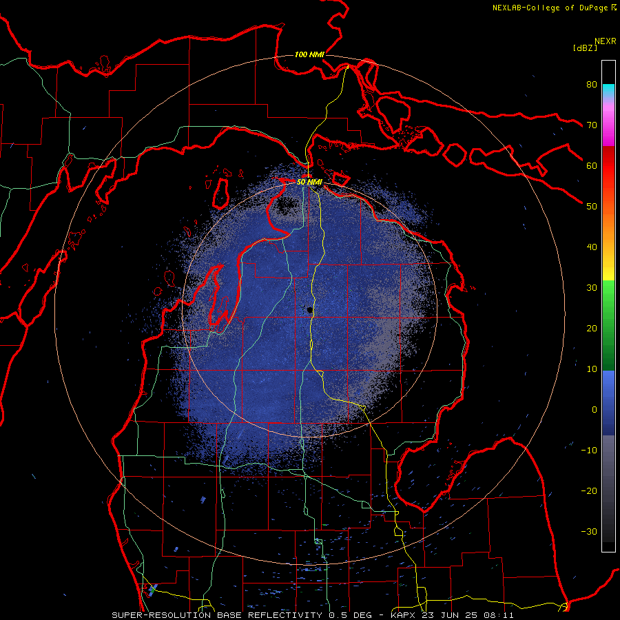Screen dimensions: 620x620
Task: Pick the cyan band atop the color bar
Action: point(608,90)
